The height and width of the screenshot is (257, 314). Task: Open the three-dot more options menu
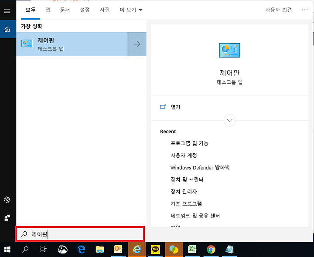coord(304,10)
